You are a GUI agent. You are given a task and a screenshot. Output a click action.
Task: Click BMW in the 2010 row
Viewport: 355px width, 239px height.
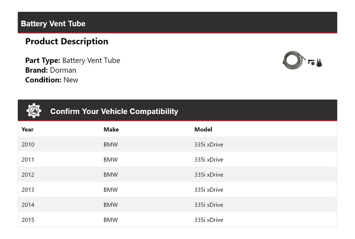(111, 144)
